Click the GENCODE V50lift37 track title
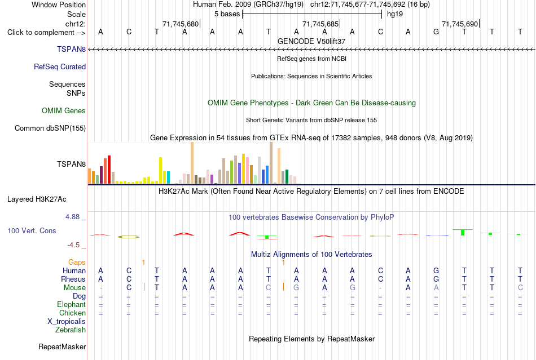The height and width of the screenshot is (360, 536). click(x=311, y=41)
